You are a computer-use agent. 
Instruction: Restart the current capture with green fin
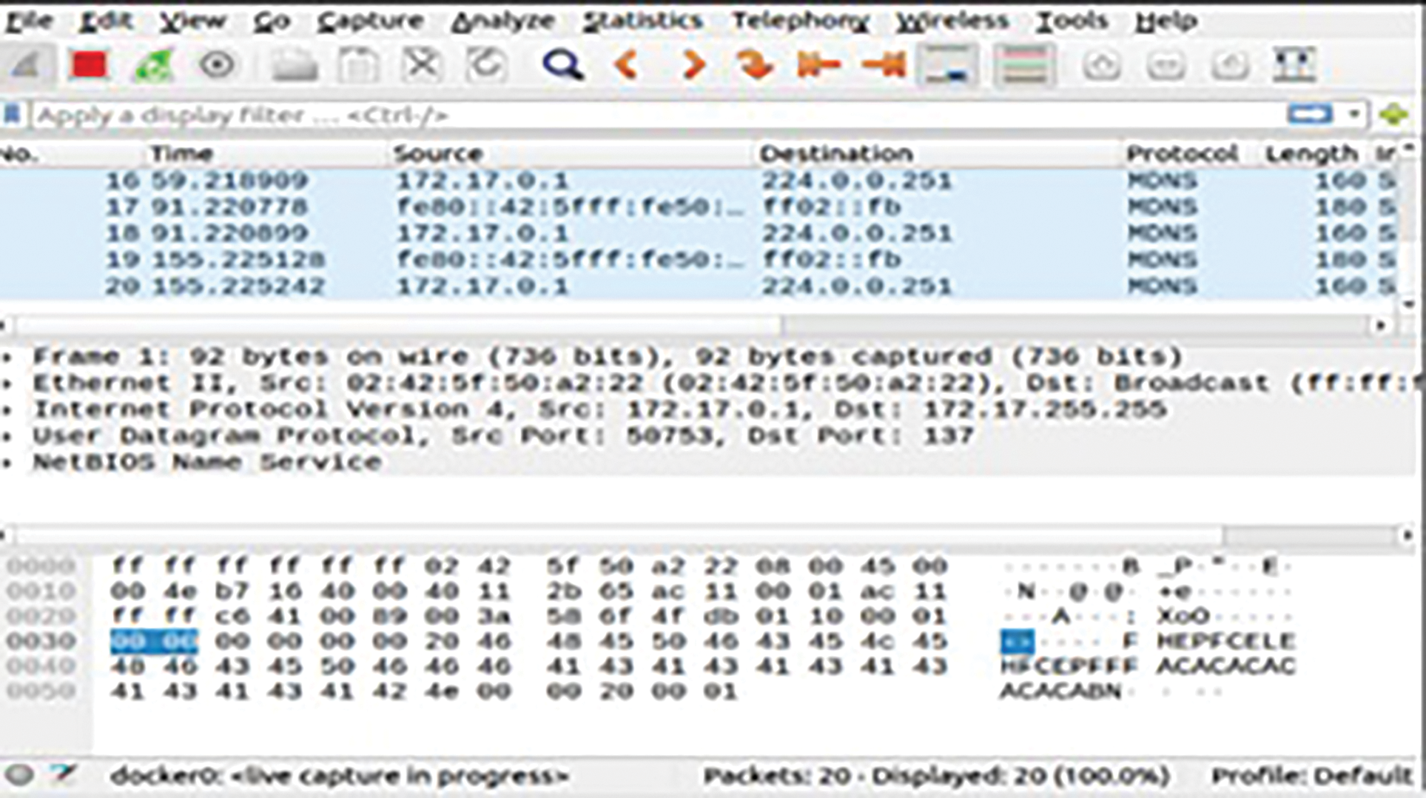pos(153,65)
